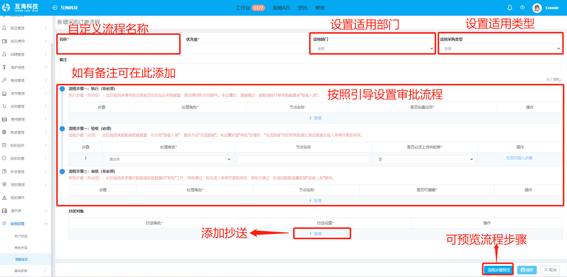The height and width of the screenshot is (277, 567).
Task: Click the 费用管理 coins icon
Action: pos(4,119)
